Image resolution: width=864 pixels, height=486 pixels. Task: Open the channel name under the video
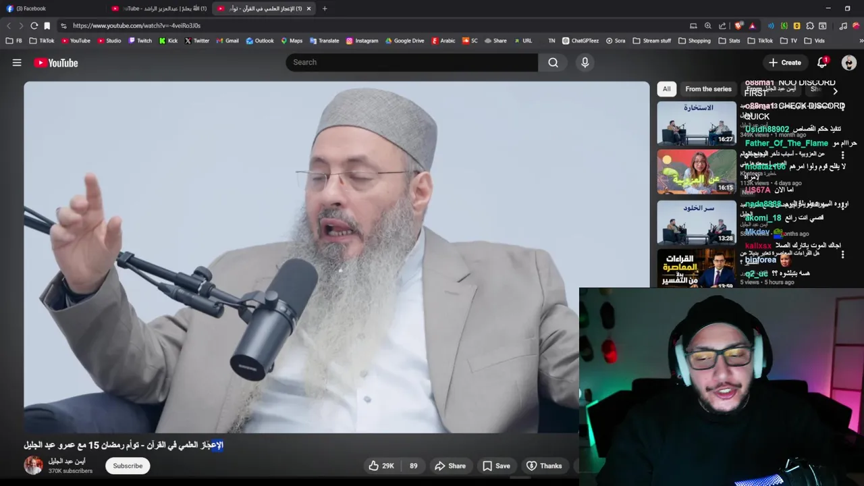67,461
